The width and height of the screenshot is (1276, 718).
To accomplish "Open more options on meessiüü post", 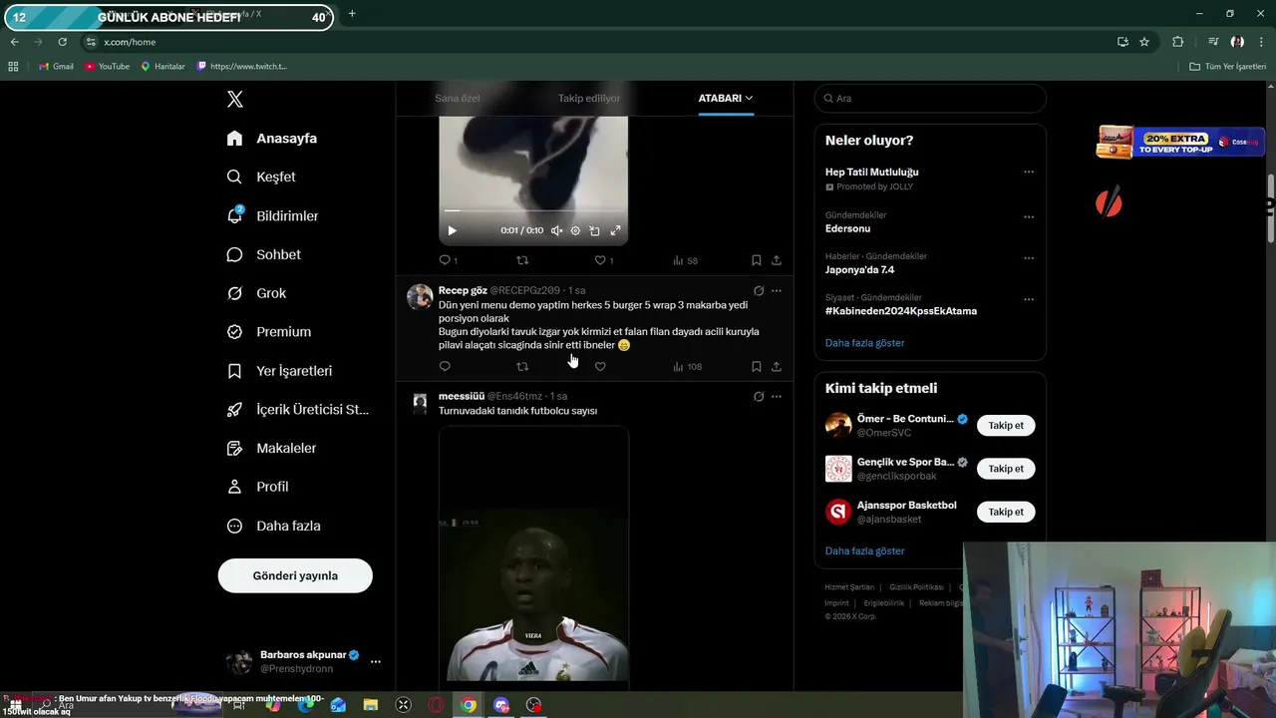I will pyautogui.click(x=777, y=397).
